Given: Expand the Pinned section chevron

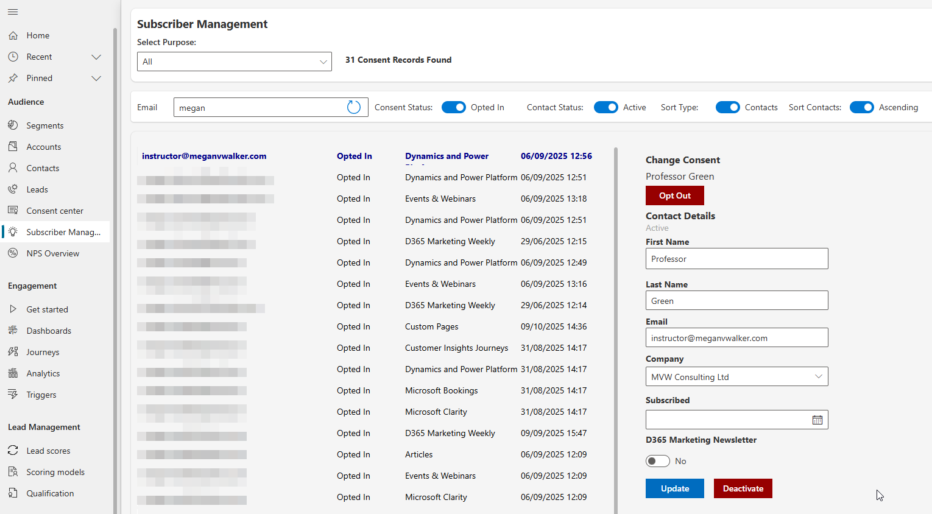Looking at the screenshot, I should pyautogui.click(x=96, y=78).
